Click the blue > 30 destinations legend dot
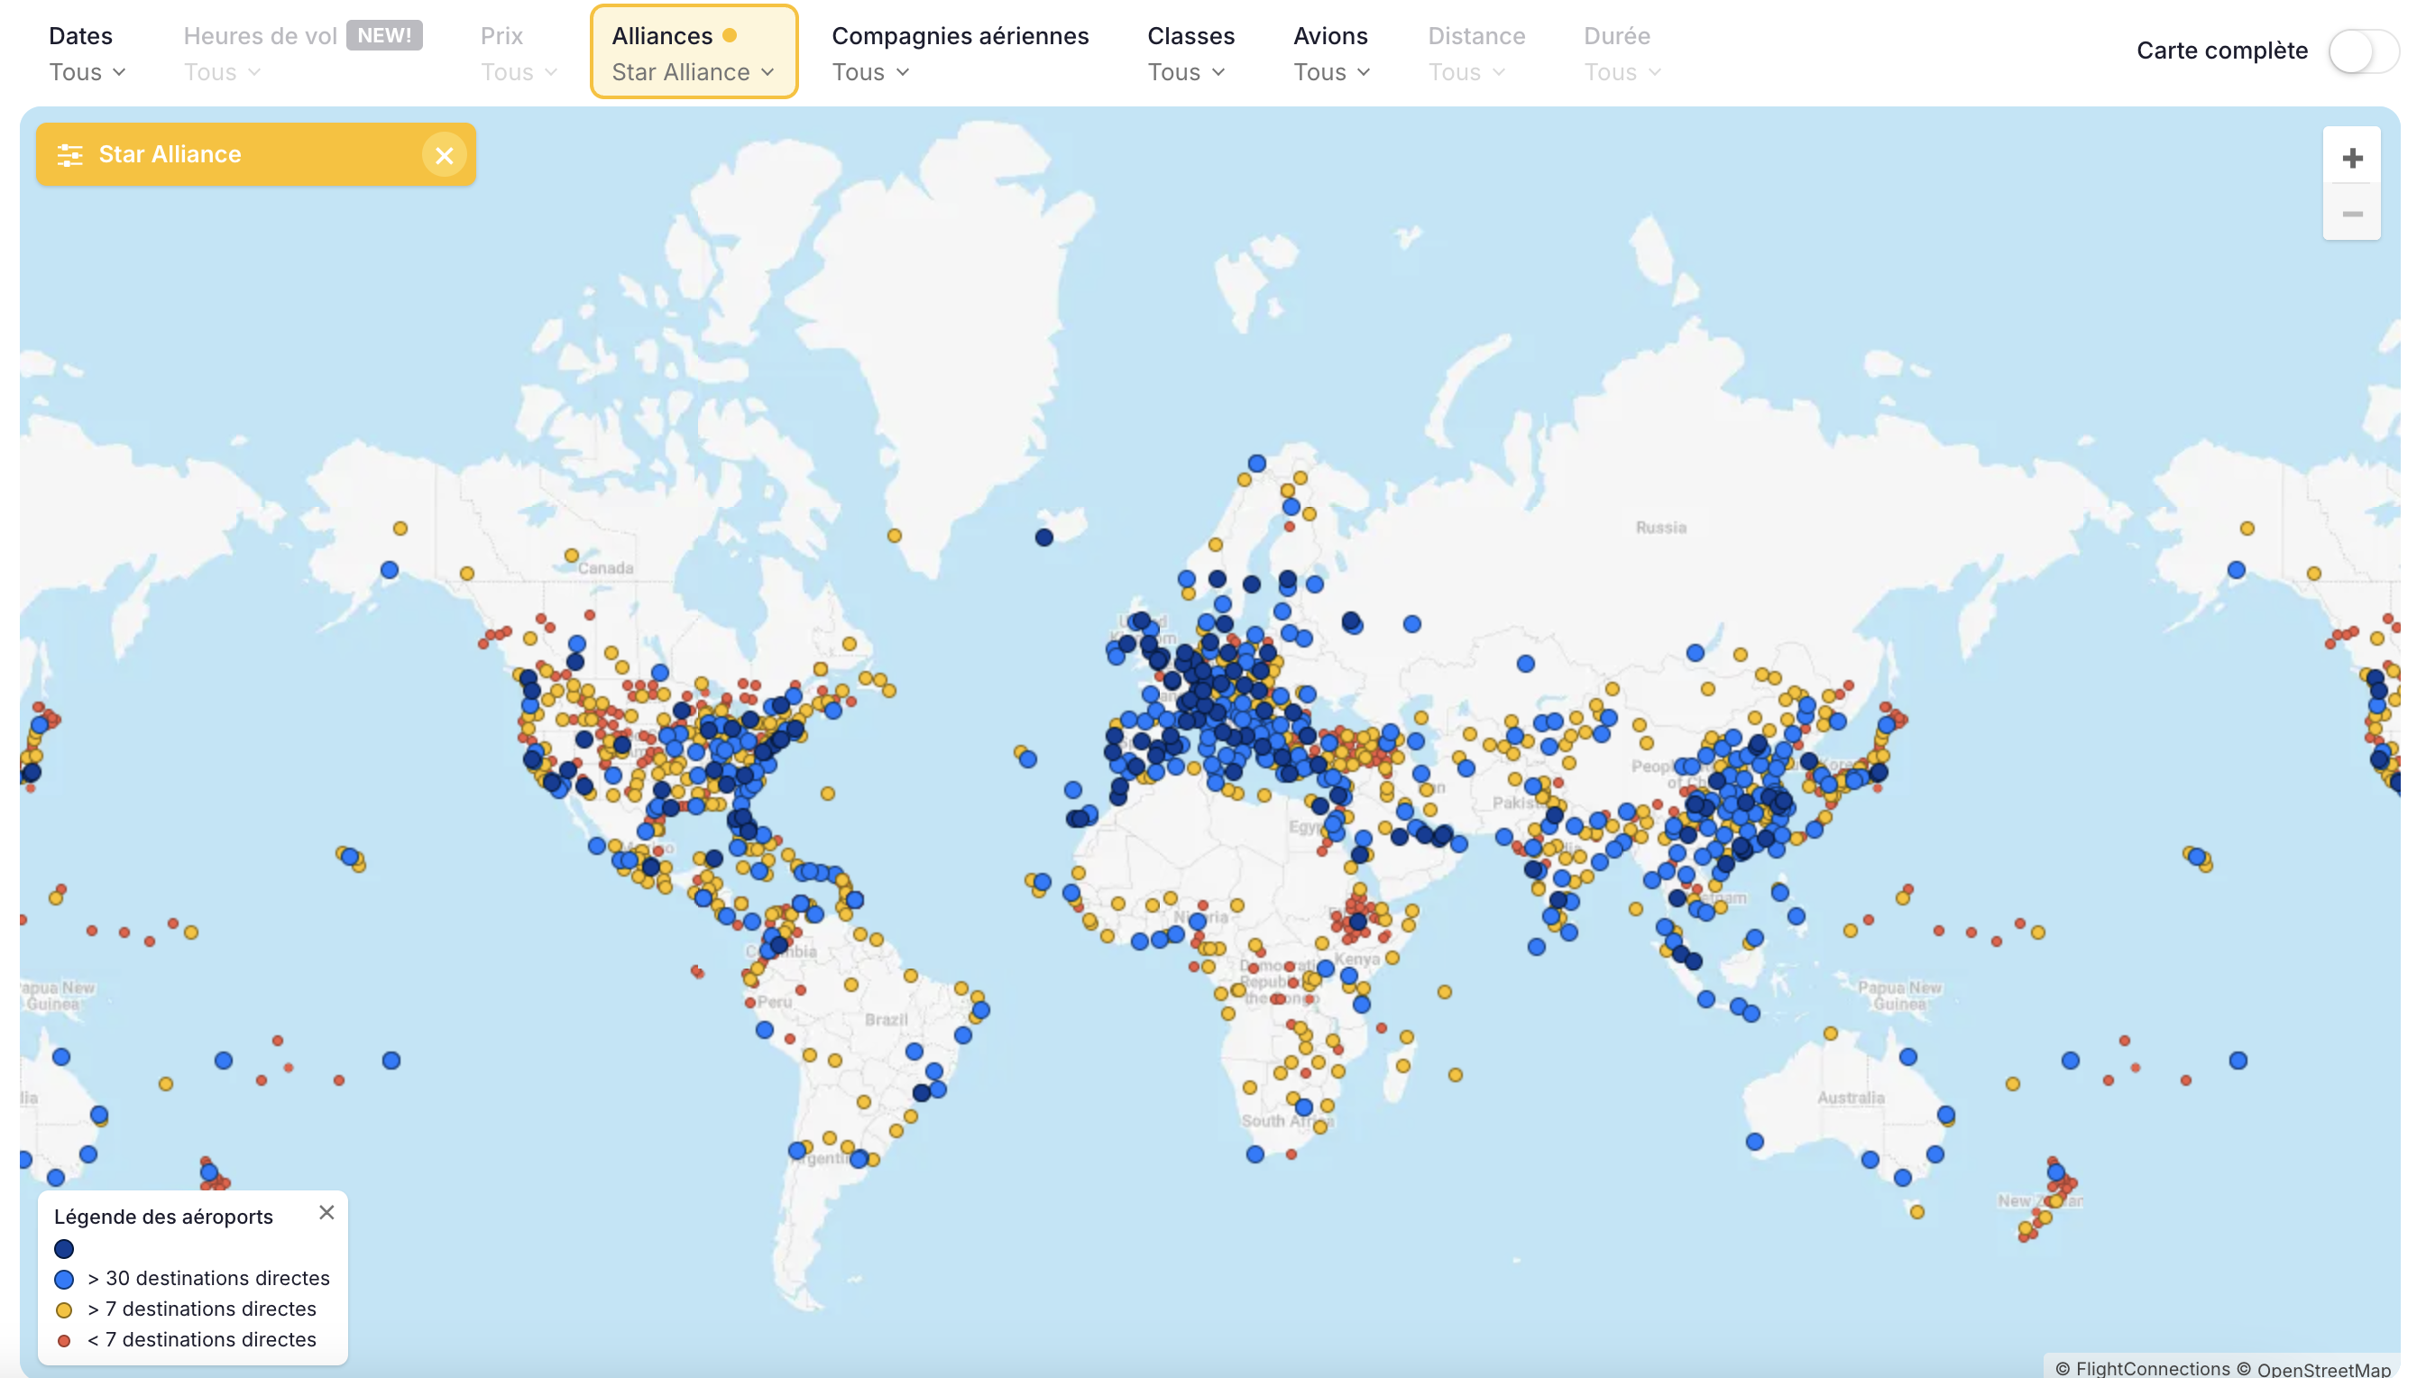Viewport: 2417px width, 1378px height. tap(64, 1280)
